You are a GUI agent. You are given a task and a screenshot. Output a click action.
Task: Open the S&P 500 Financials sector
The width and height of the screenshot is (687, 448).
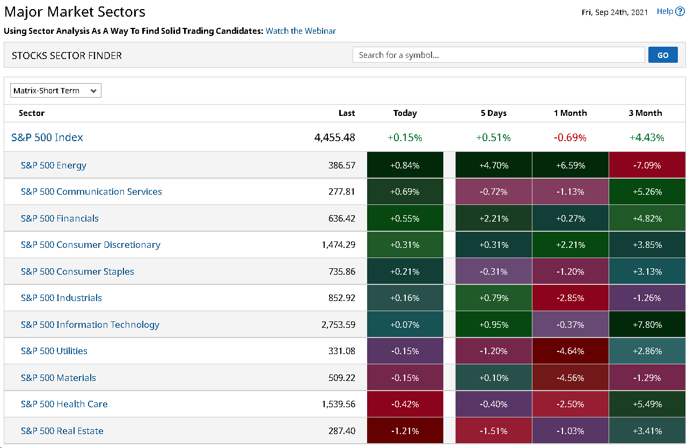point(60,218)
